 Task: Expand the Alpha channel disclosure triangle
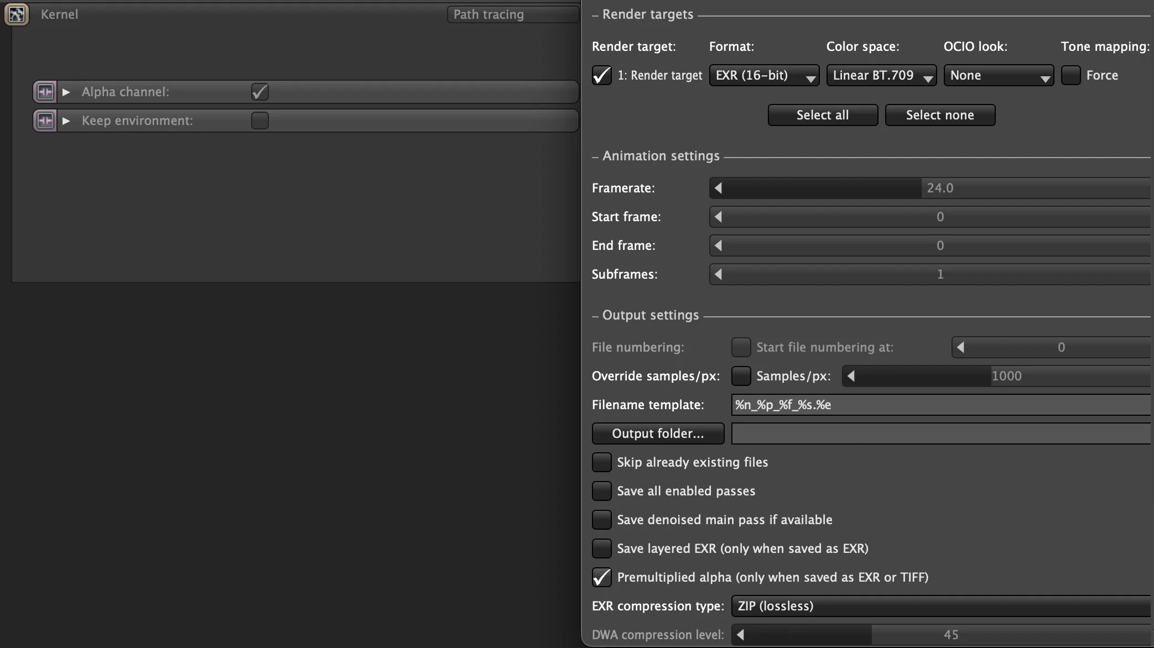click(x=66, y=92)
